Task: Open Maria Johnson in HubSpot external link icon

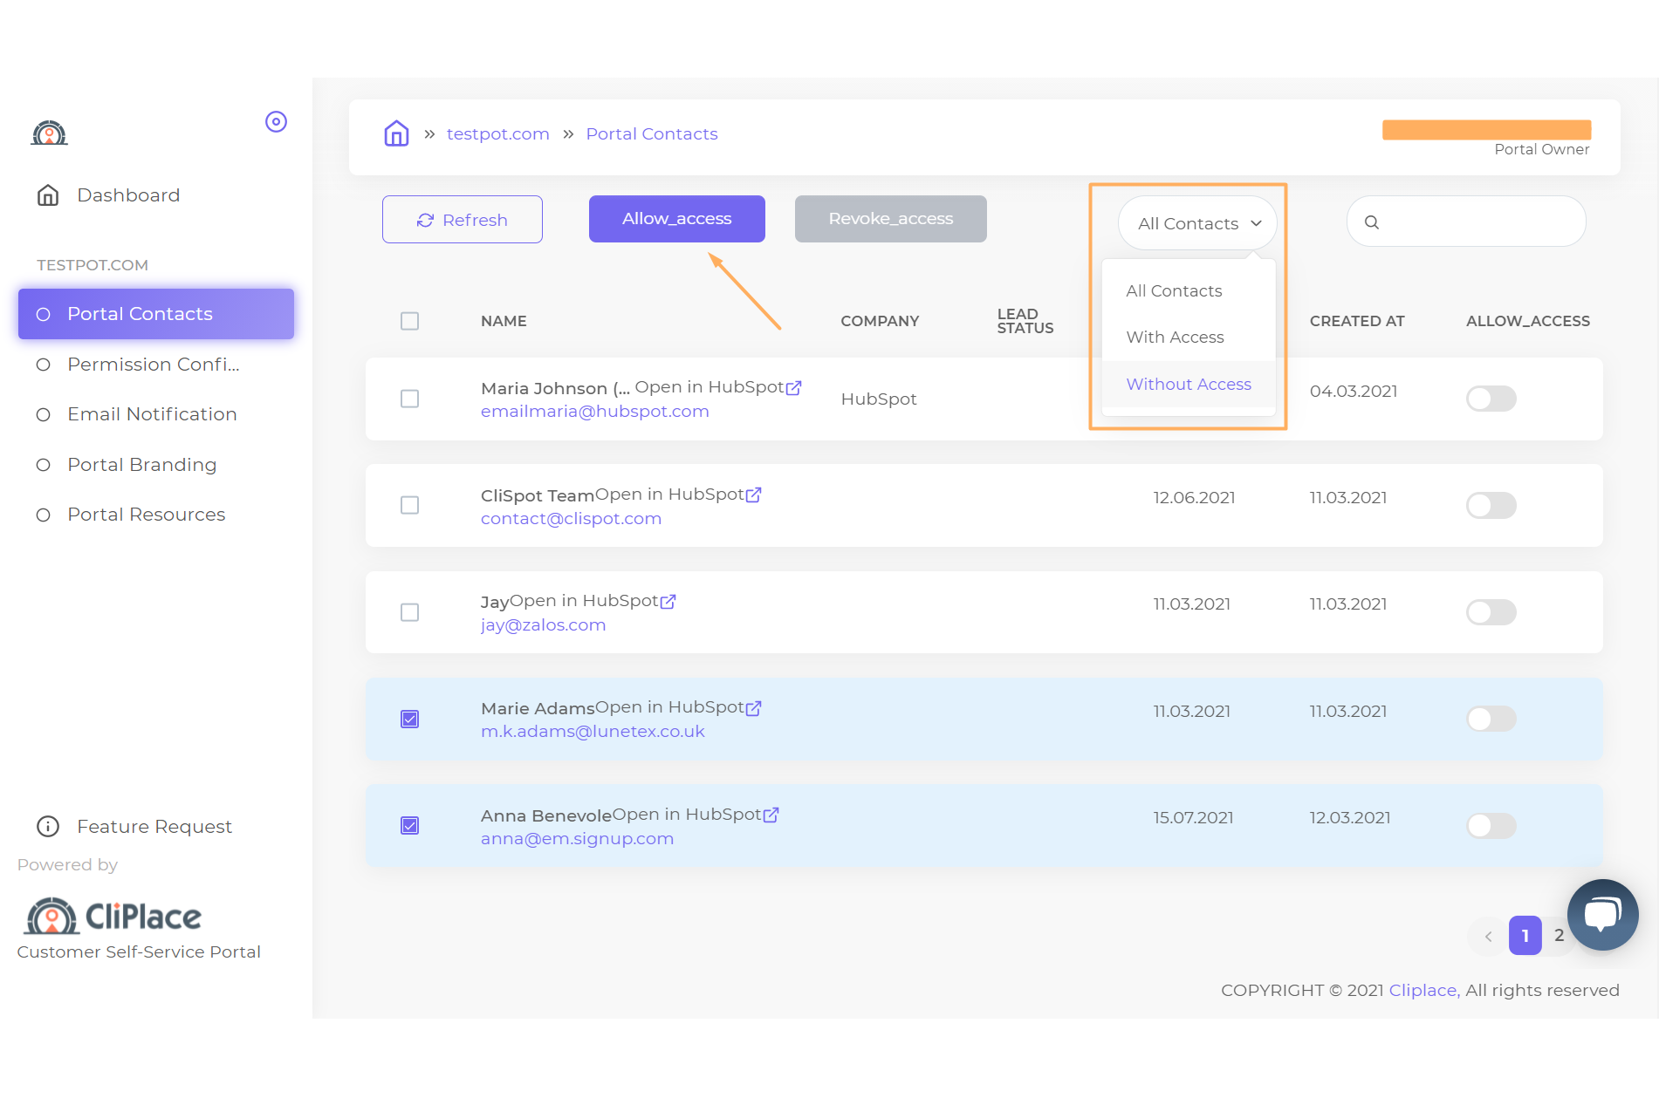Action: 793,388
